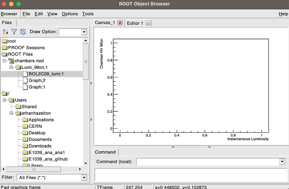Open the CERN folder icon
Viewport: 289px width, 189px height.
pyautogui.click(x=26, y=126)
